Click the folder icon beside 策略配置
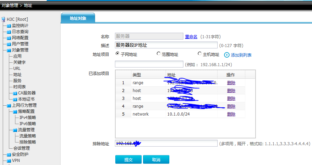Screen dimensions: 312x165 pos(15,112)
